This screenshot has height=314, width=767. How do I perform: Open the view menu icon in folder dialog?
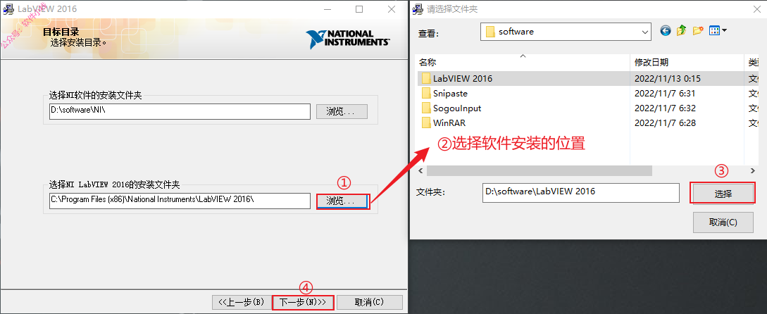click(x=718, y=31)
